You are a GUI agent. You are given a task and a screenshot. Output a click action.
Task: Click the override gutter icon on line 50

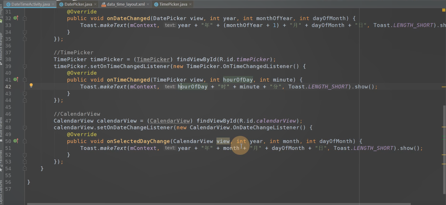16,141
